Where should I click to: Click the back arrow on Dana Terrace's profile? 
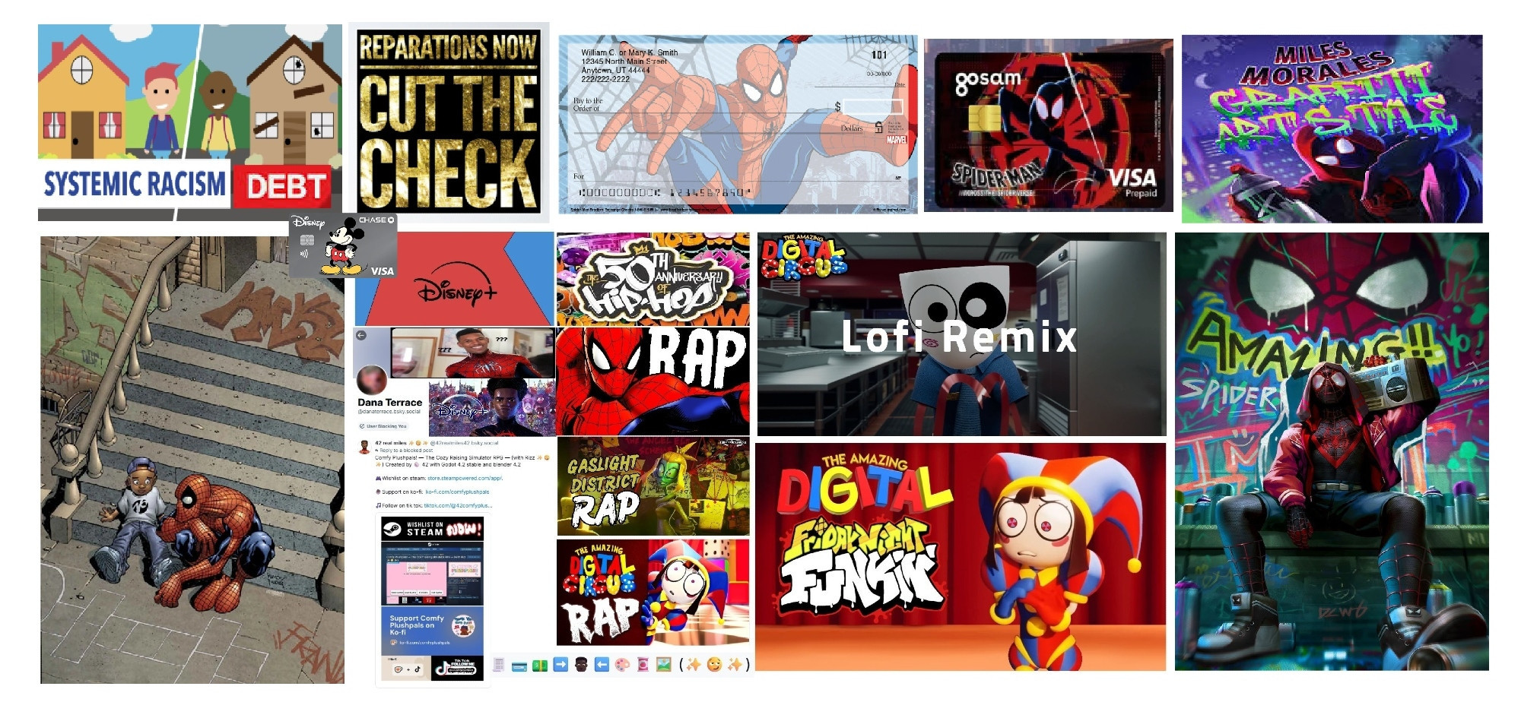pyautogui.click(x=361, y=335)
